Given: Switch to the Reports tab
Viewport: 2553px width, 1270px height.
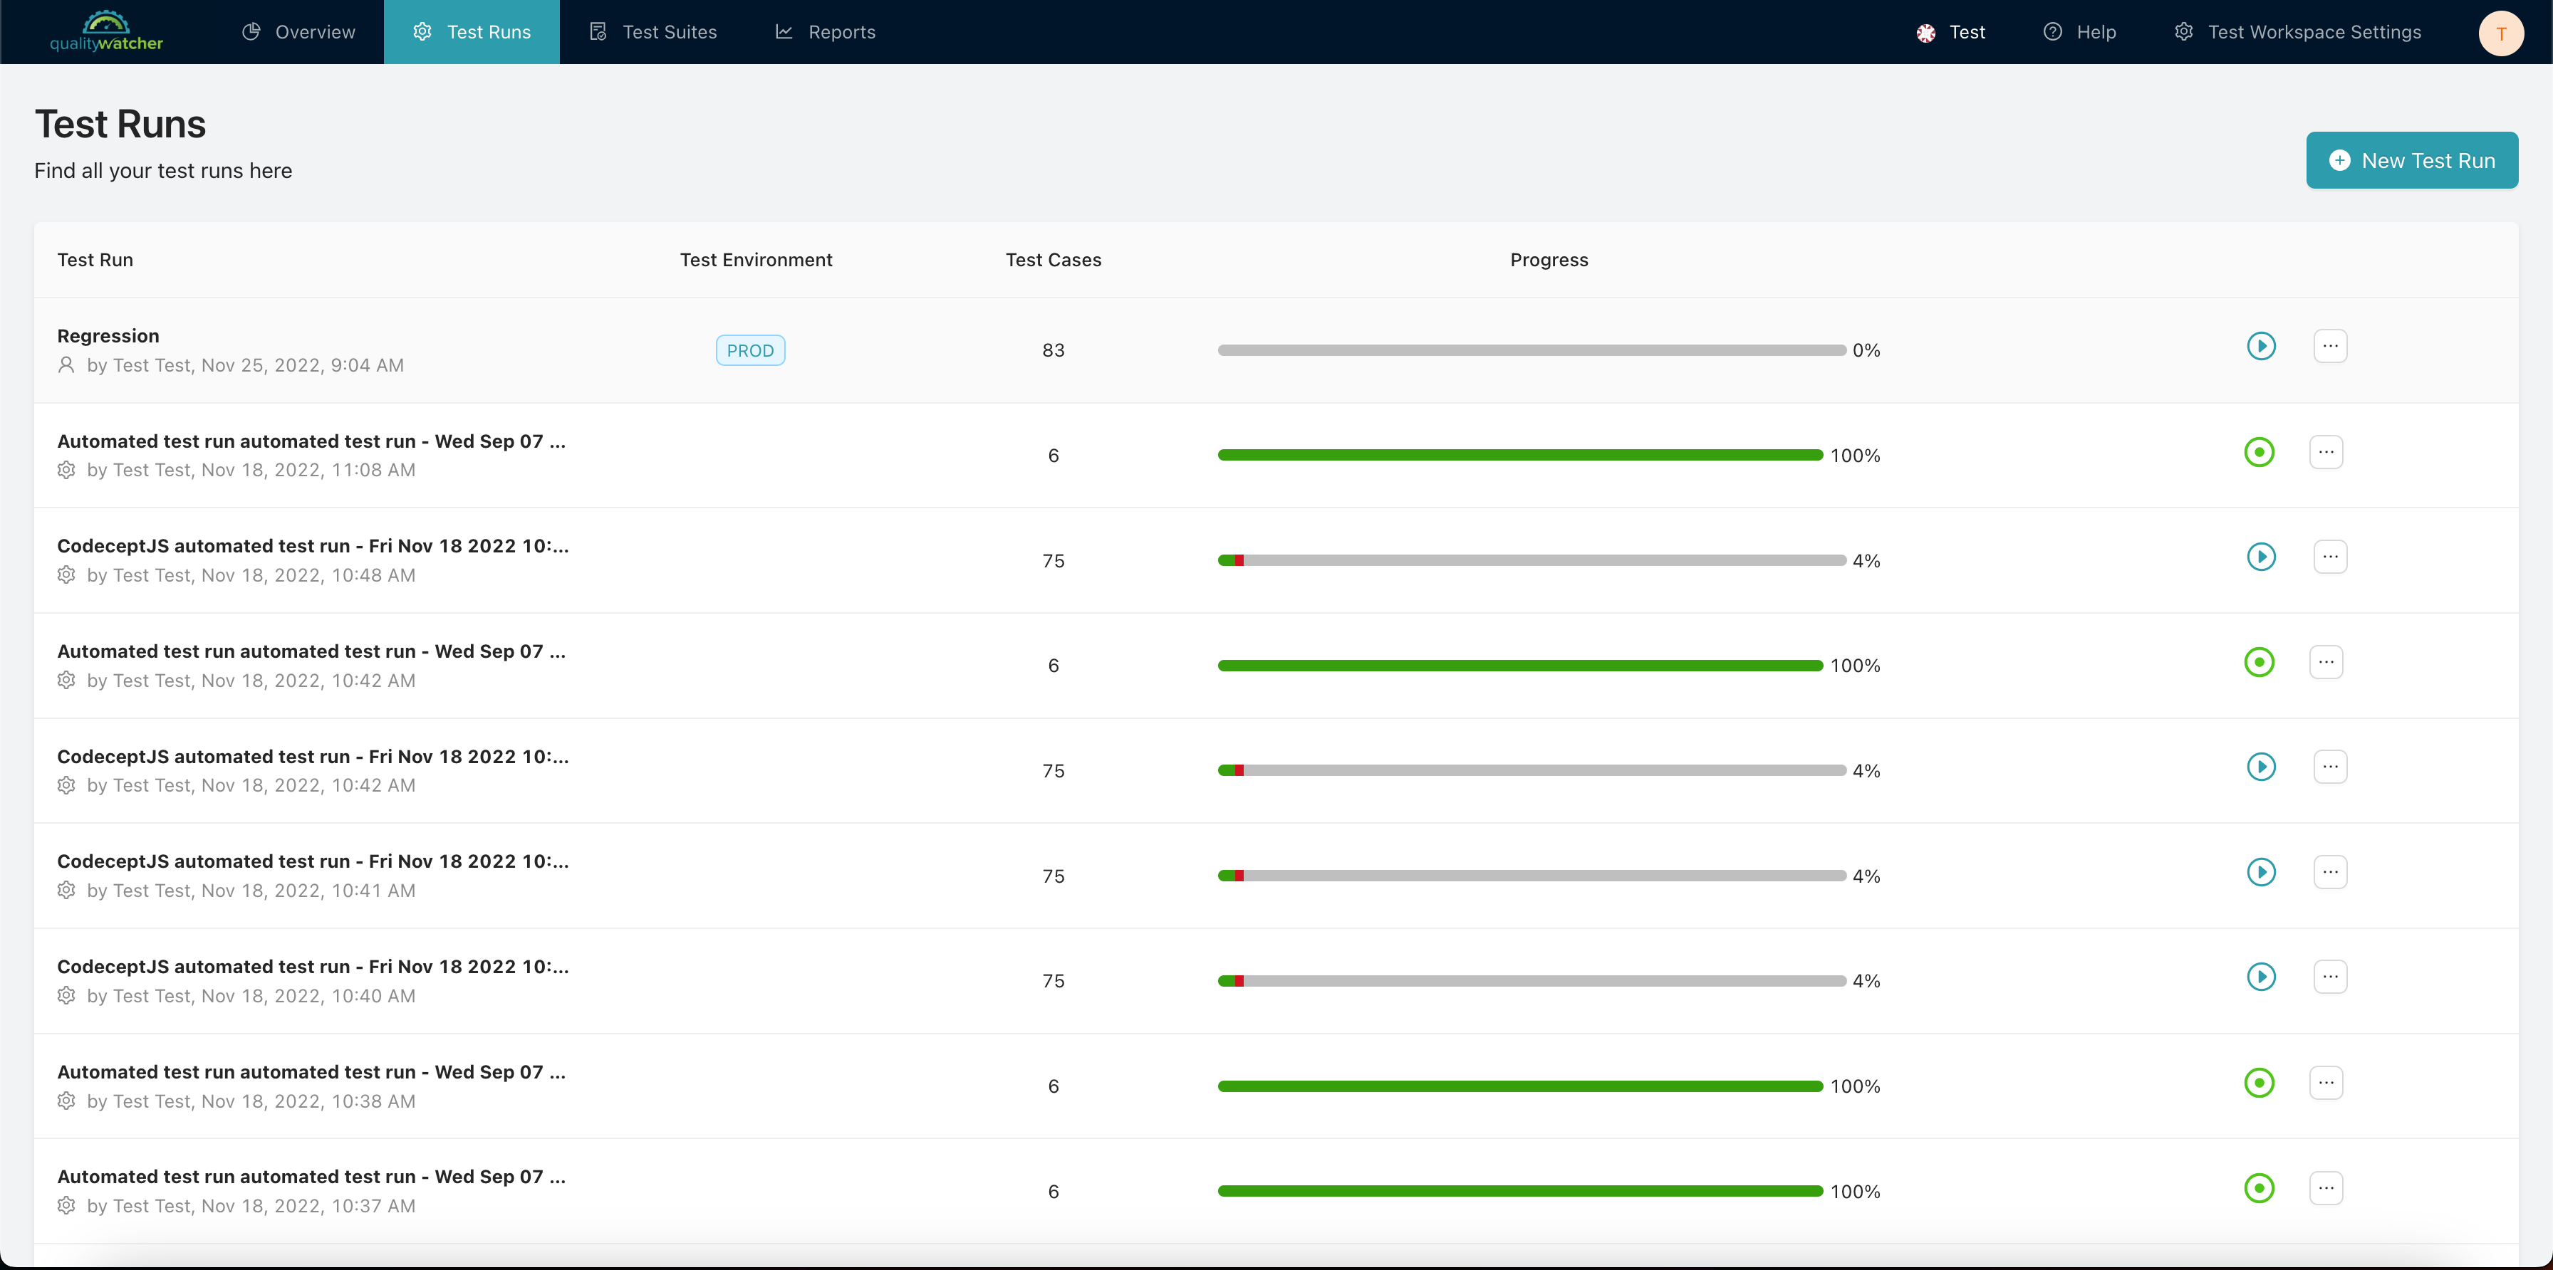Looking at the screenshot, I should point(838,31).
